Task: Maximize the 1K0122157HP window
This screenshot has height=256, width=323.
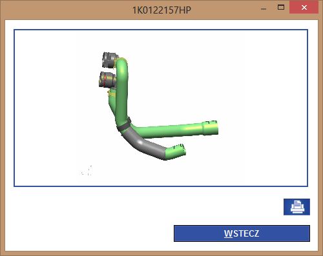Action: (x=280, y=8)
